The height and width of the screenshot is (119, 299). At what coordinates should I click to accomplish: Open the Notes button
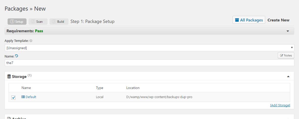[x=286, y=55]
